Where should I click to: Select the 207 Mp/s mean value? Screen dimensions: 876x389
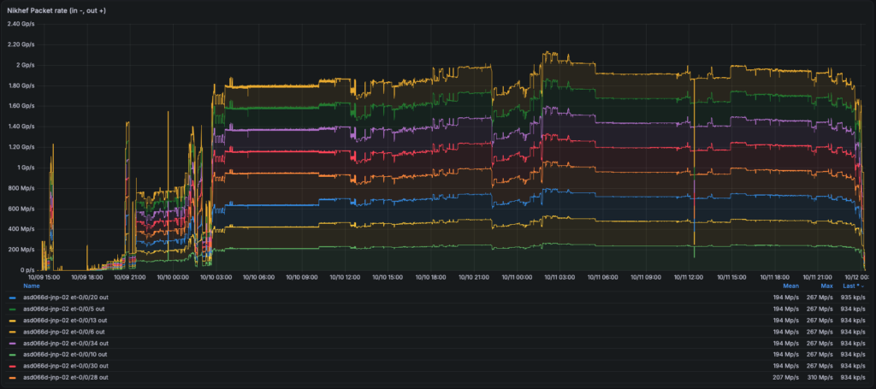tap(786, 378)
